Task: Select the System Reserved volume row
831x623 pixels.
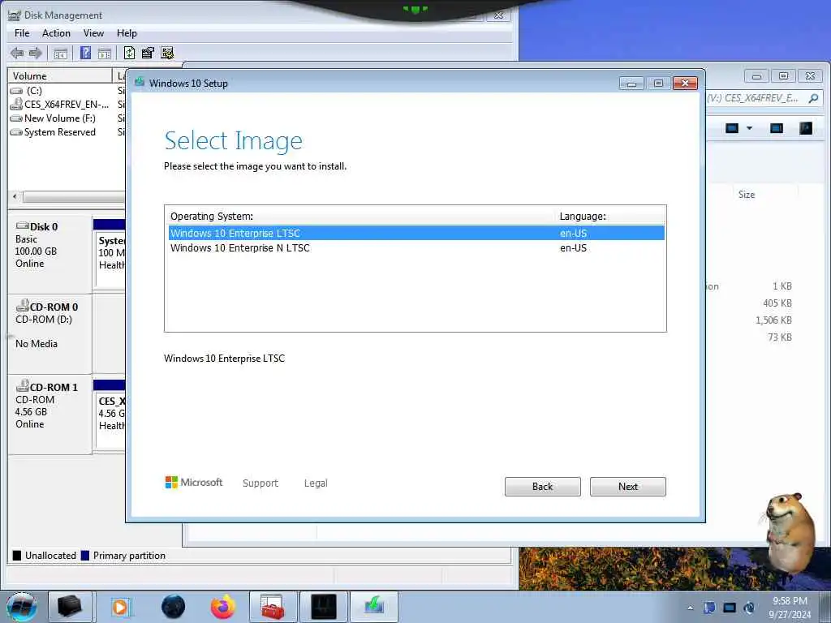Action: [x=53, y=132]
